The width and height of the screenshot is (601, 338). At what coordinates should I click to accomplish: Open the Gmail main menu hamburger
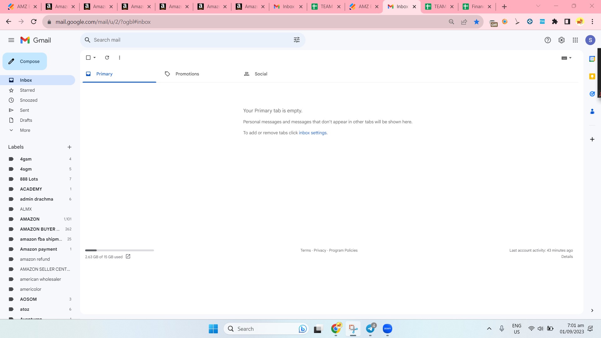[x=11, y=40]
